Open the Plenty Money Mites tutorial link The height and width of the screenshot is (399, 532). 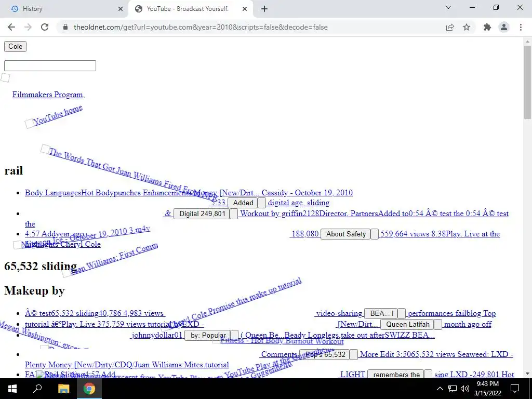[127, 365]
